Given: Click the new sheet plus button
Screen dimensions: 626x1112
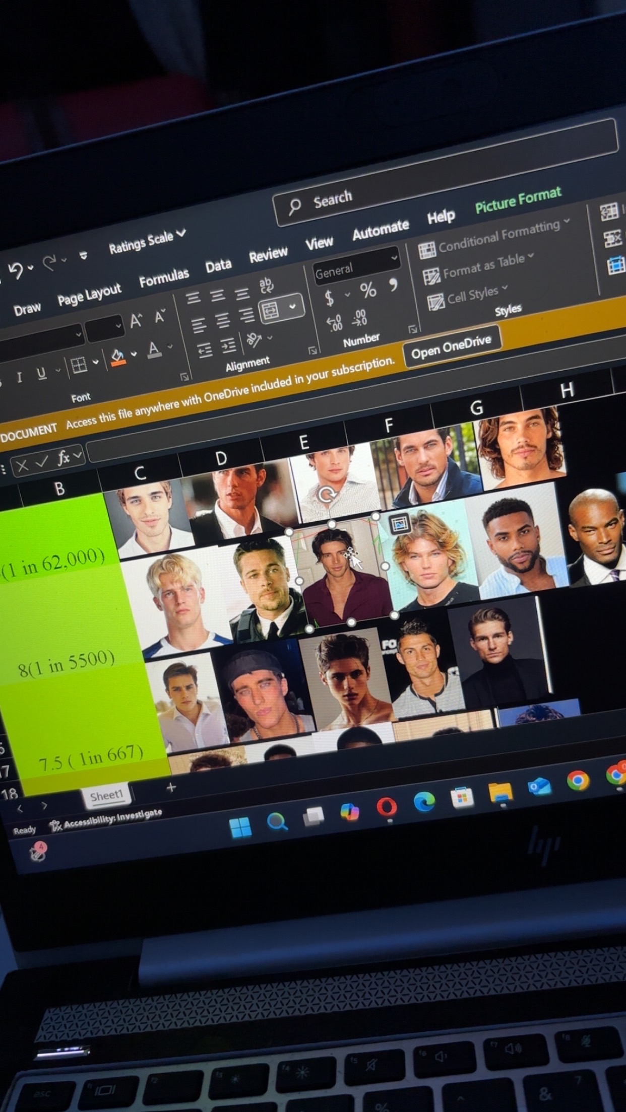Looking at the screenshot, I should (171, 787).
